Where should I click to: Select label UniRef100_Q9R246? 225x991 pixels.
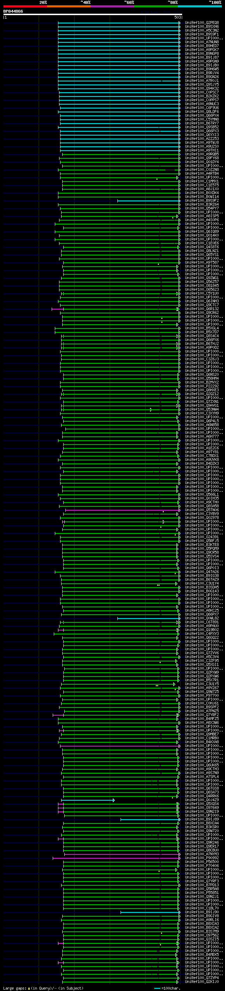click(x=202, y=843)
